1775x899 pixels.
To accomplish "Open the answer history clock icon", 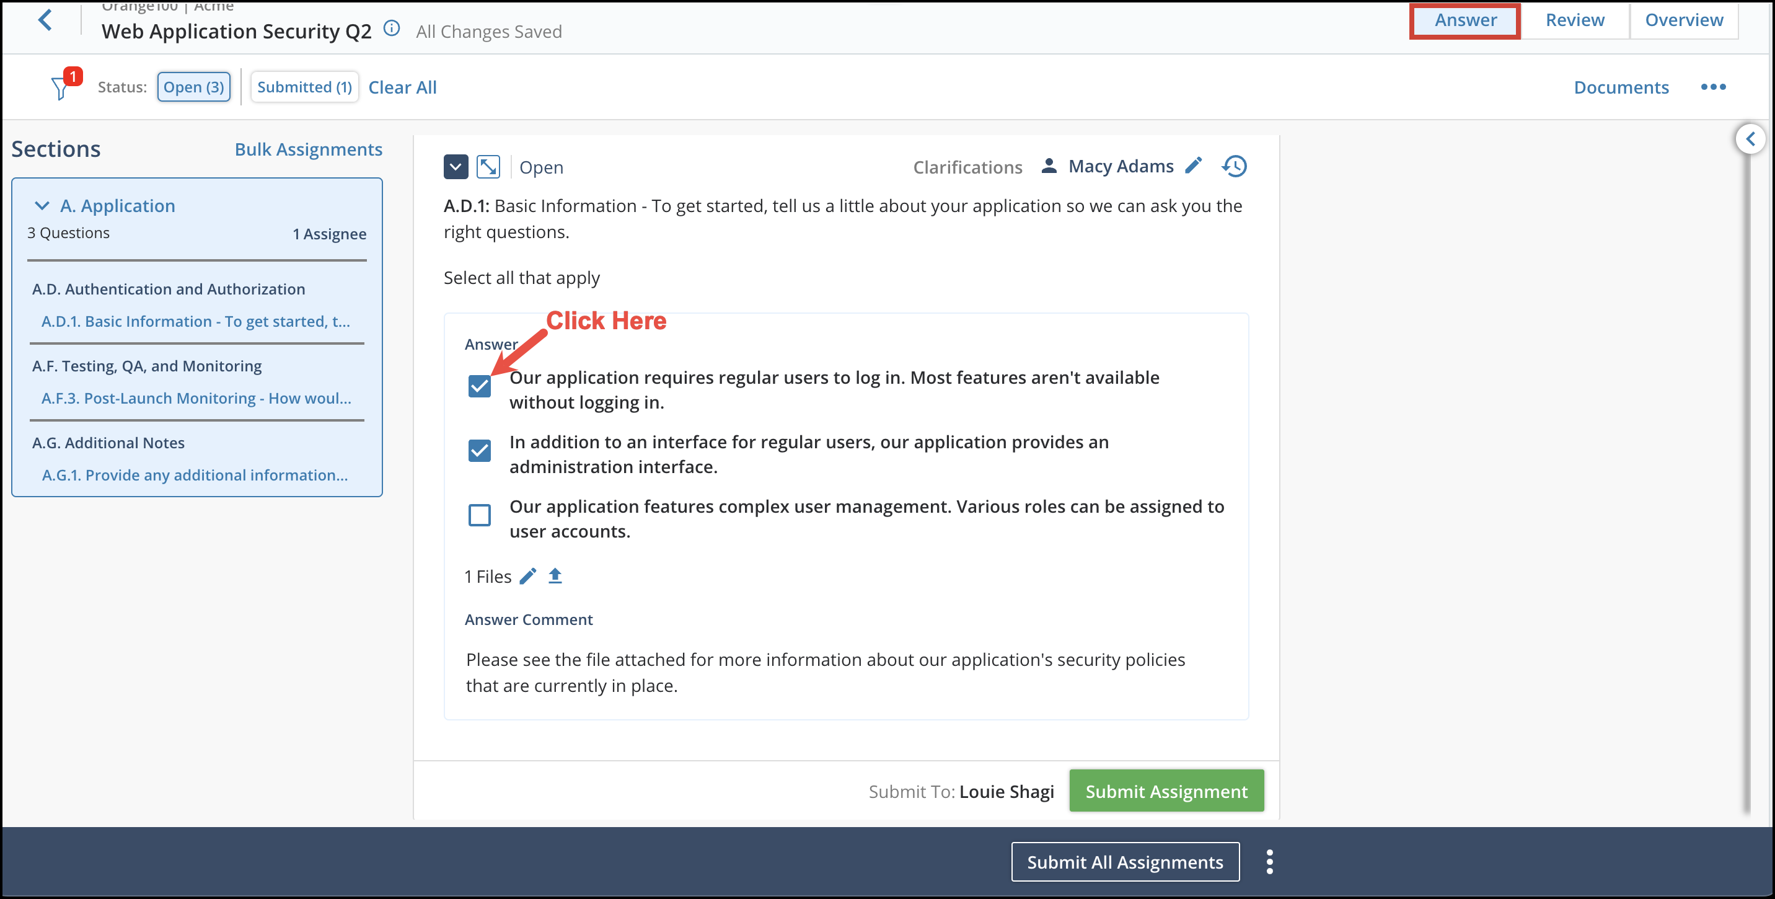I will [1234, 166].
